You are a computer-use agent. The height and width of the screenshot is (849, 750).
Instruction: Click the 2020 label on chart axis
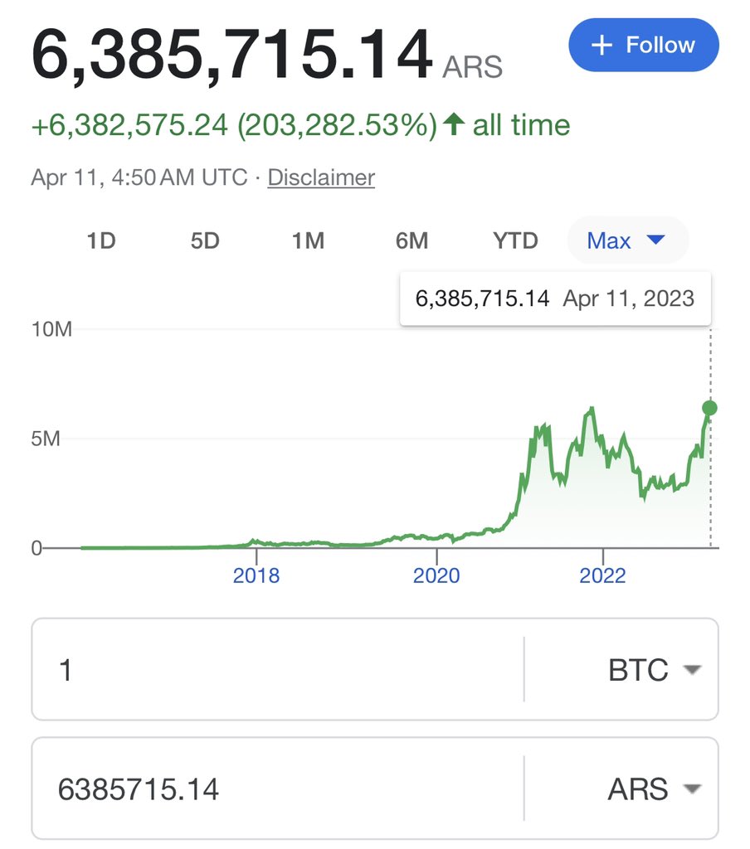(x=436, y=575)
